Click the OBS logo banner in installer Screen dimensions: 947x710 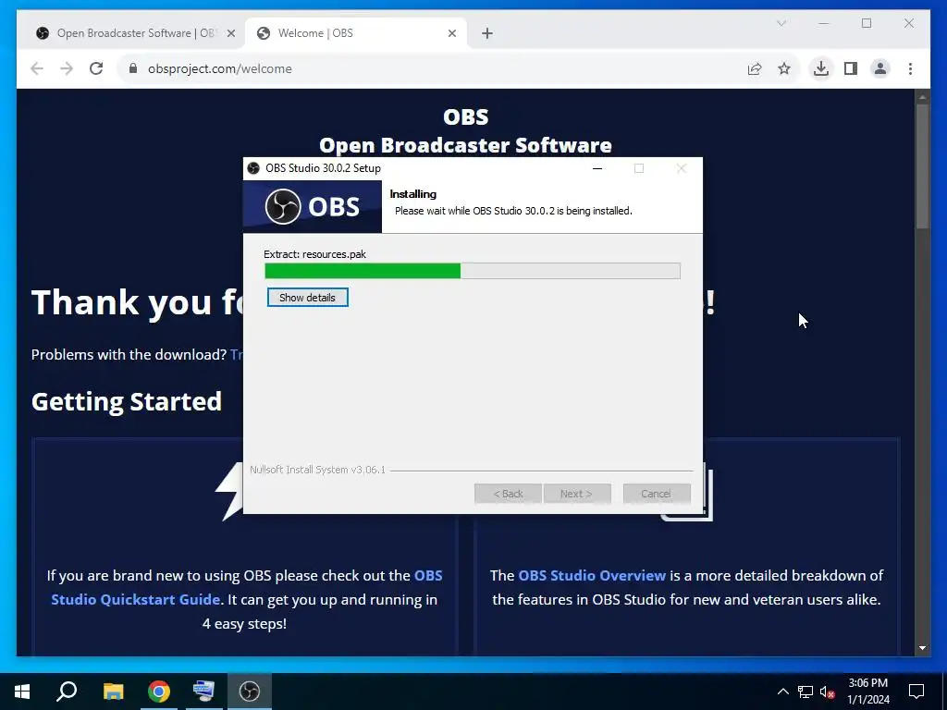313,206
